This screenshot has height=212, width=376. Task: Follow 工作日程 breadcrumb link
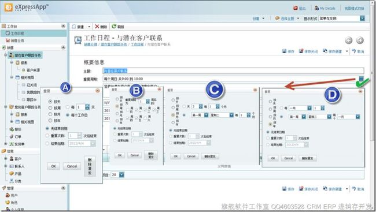[137, 44]
